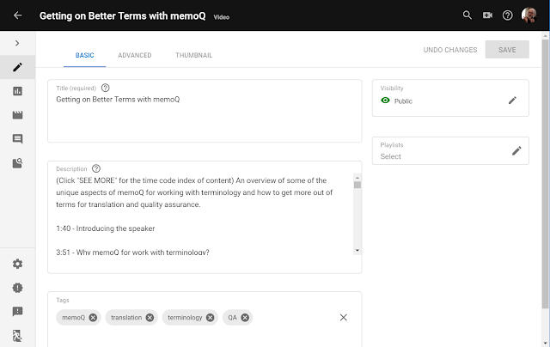Switch to the ADVANCED tab
The height and width of the screenshot is (347, 550).
135,55
